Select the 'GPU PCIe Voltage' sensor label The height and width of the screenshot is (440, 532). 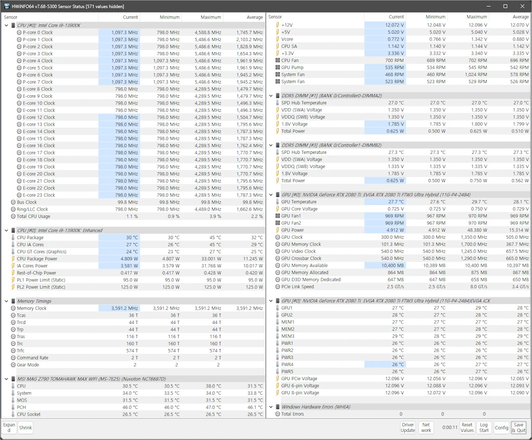(x=299, y=379)
